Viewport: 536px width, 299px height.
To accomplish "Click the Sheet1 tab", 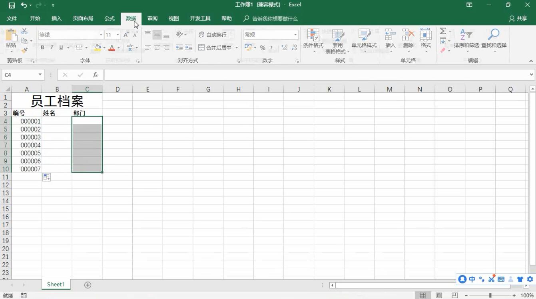I will coord(56,284).
